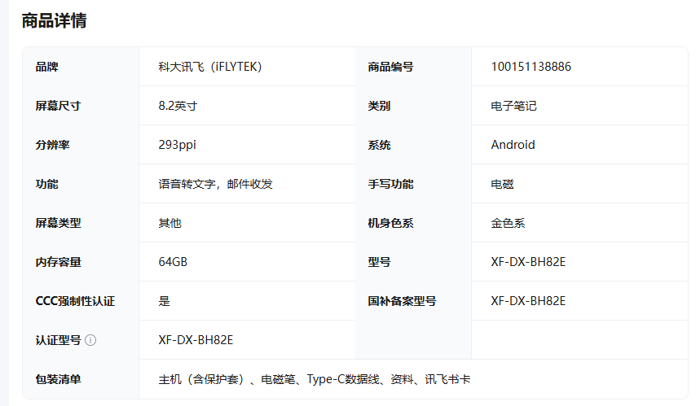Click the 内存容量 label
The image size is (700, 406).
(58, 262)
